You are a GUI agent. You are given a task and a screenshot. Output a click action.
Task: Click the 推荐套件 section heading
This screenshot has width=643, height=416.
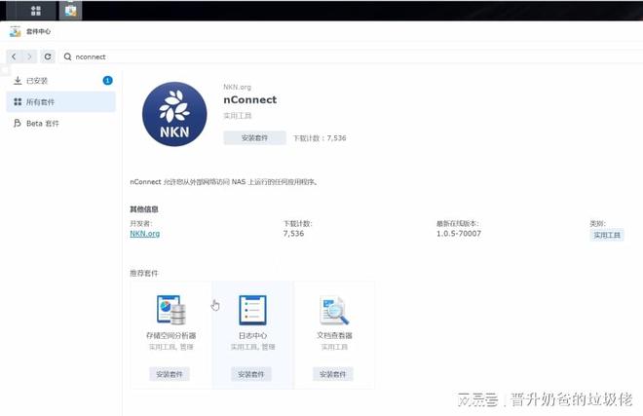click(x=144, y=273)
